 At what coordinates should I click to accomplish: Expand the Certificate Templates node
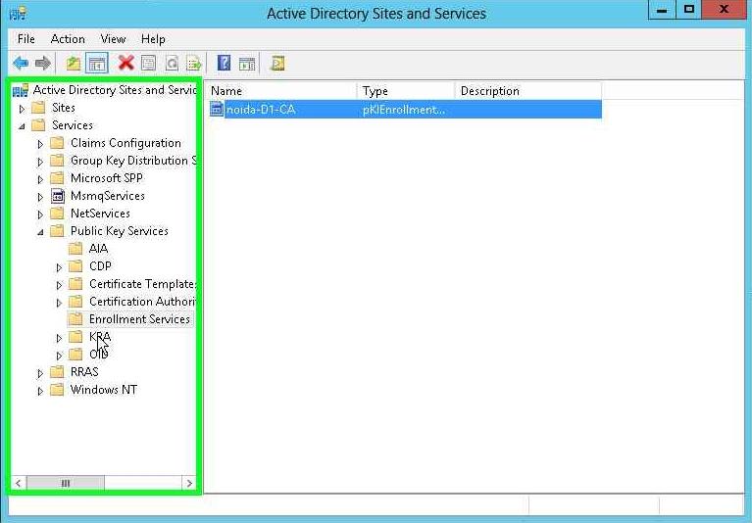[x=59, y=285]
